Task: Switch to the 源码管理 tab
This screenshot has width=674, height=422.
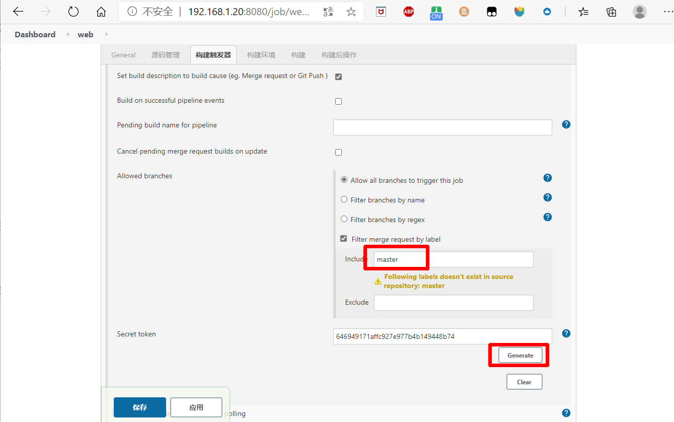Action: click(166, 55)
